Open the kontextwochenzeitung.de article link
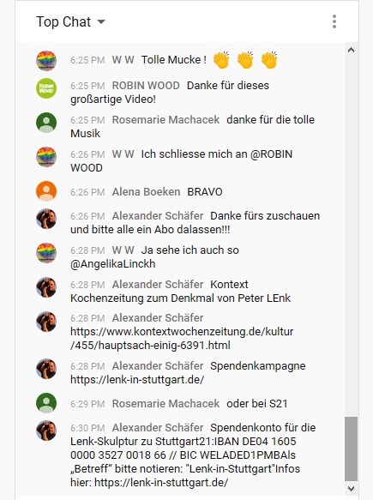 (x=182, y=338)
